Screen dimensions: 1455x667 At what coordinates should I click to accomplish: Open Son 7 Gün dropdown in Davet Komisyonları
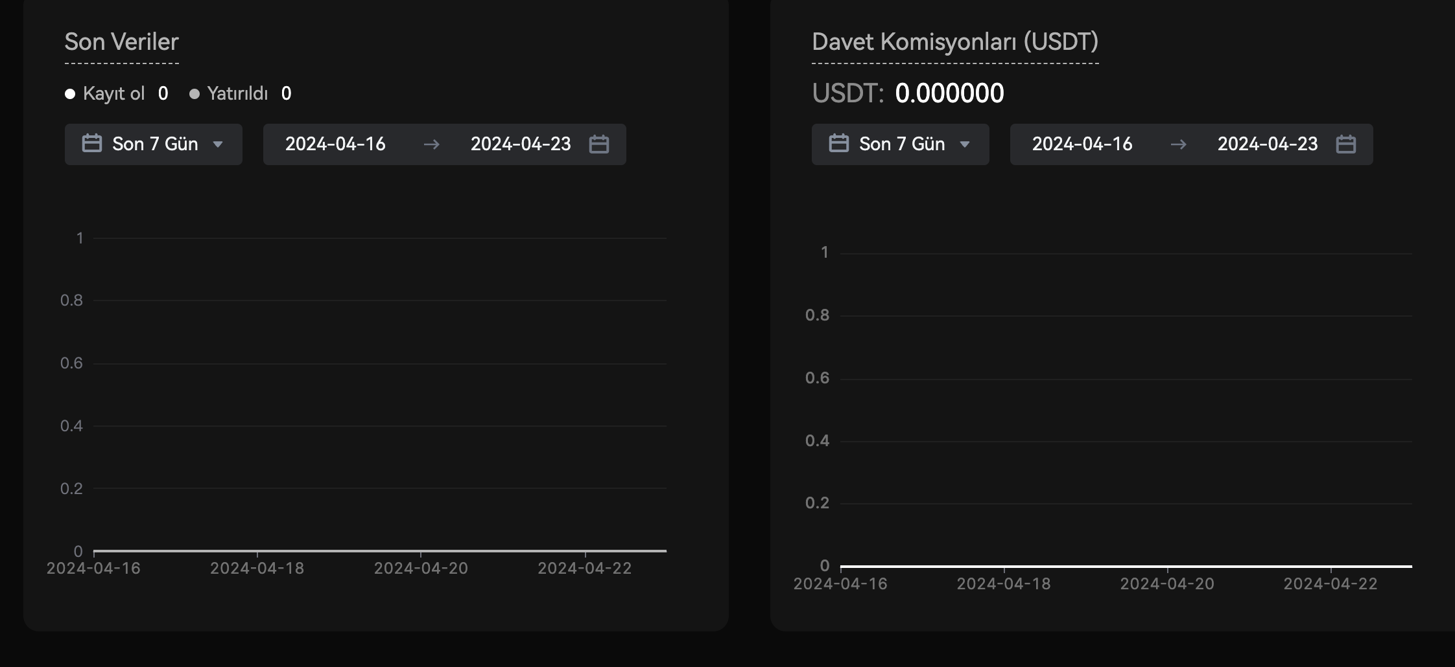[901, 144]
